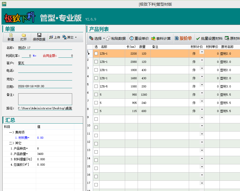The width and height of the screenshot is (240, 191).
Task: Enable the checkbox for row 6 length 980
Action: tap(96, 95)
